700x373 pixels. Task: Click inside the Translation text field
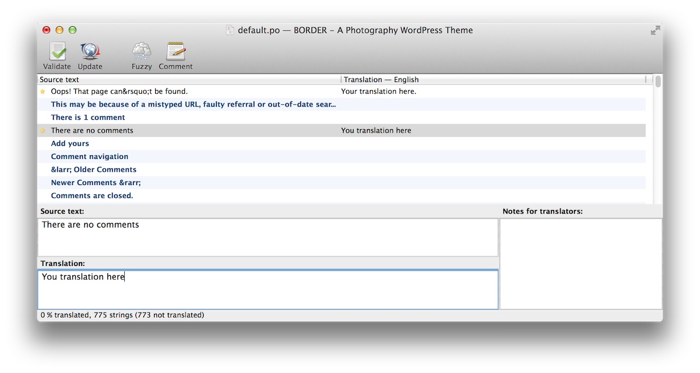click(x=268, y=289)
